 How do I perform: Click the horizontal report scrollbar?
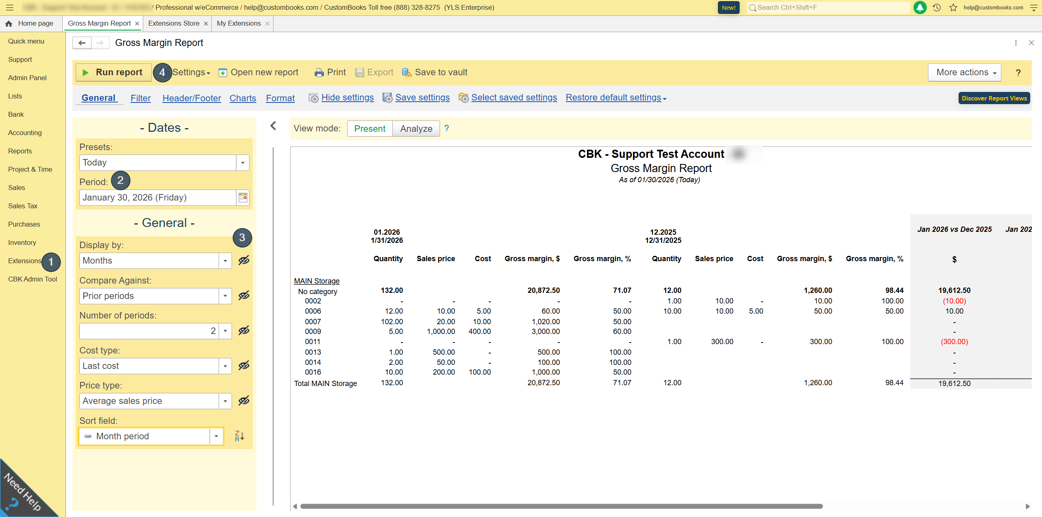click(x=562, y=506)
